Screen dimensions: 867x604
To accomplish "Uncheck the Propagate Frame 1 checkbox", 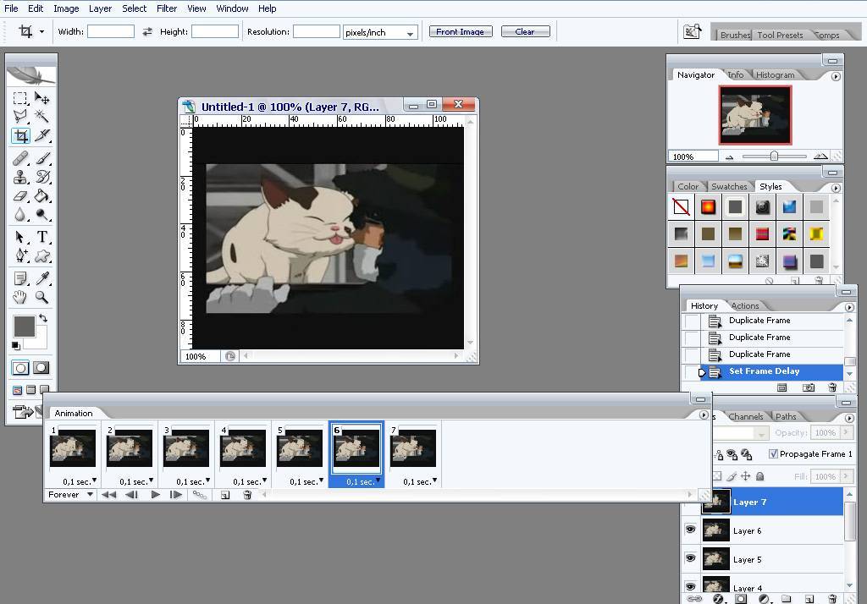I will [773, 454].
